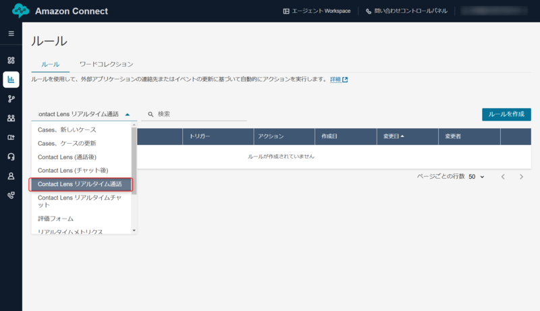Screen dimensions: 540x311
Task: Collapse the Contact Lens リアルタイム通話 dropdown
Action: 128,114
